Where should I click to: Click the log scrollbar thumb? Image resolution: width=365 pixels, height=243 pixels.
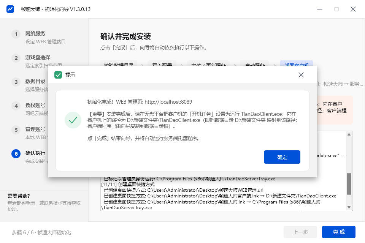(x=349, y=184)
